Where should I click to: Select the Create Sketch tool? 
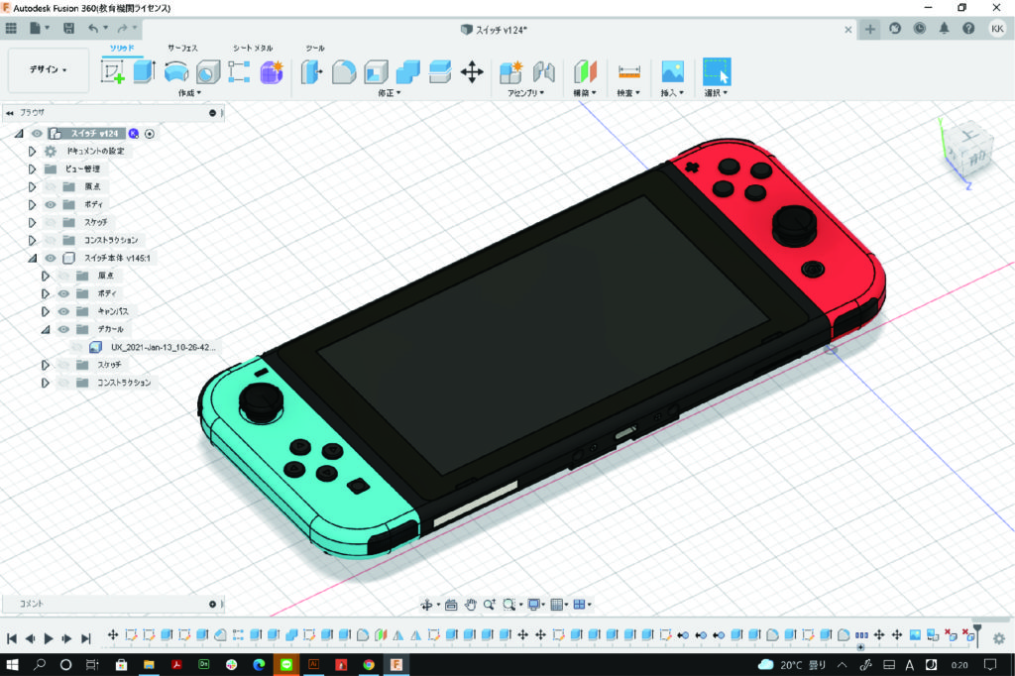pos(112,71)
